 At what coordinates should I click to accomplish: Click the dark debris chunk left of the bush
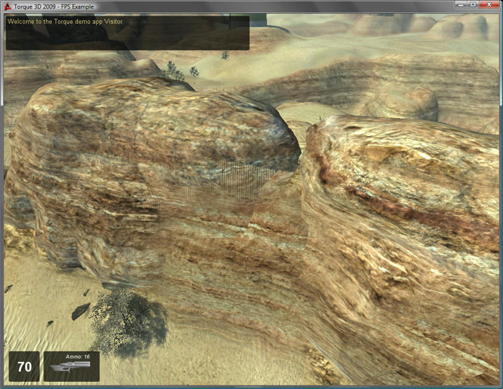pos(80,311)
